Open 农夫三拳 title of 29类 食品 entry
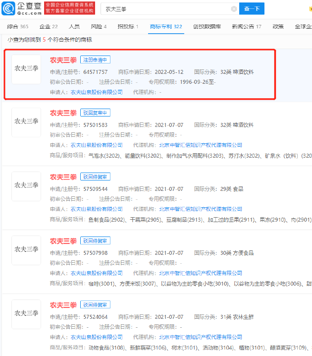This screenshot has width=312, height=356. click(x=63, y=177)
